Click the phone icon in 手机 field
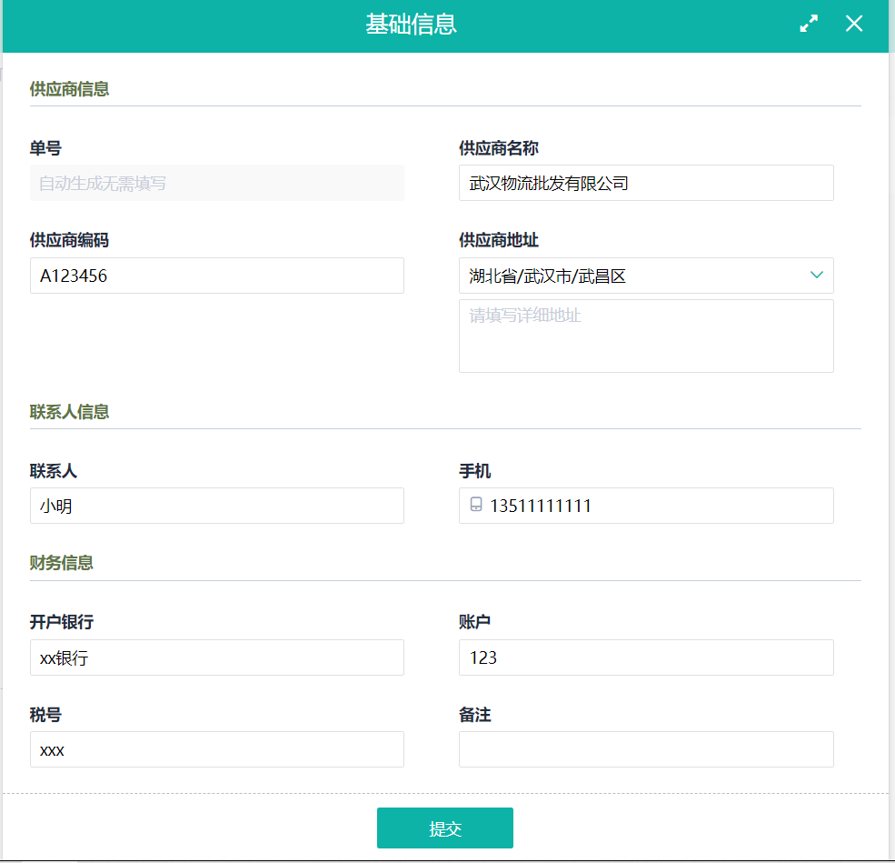The height and width of the screenshot is (863, 895). (x=476, y=506)
